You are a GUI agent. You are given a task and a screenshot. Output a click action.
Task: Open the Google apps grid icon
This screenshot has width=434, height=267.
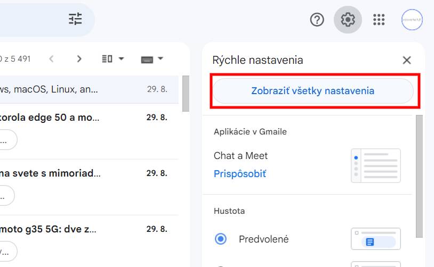point(379,20)
